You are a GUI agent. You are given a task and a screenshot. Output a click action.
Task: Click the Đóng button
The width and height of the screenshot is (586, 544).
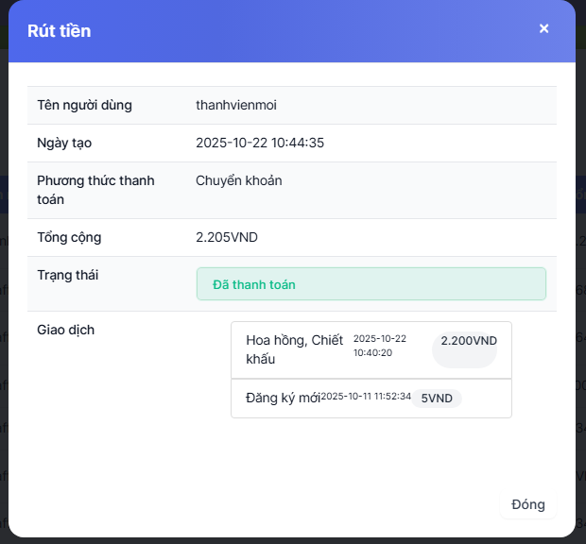[x=527, y=504]
